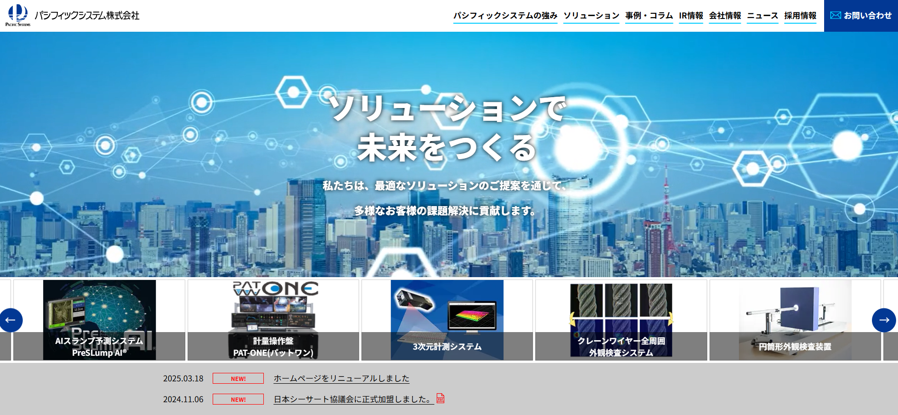Open パシフィックシステムの強み menu

505,16
